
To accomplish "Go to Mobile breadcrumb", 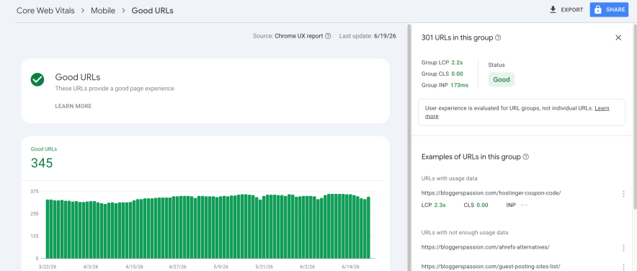I will pyautogui.click(x=103, y=11).
